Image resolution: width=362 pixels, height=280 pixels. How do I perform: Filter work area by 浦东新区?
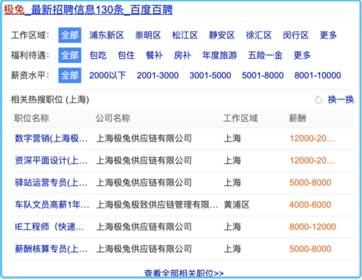tap(106, 35)
